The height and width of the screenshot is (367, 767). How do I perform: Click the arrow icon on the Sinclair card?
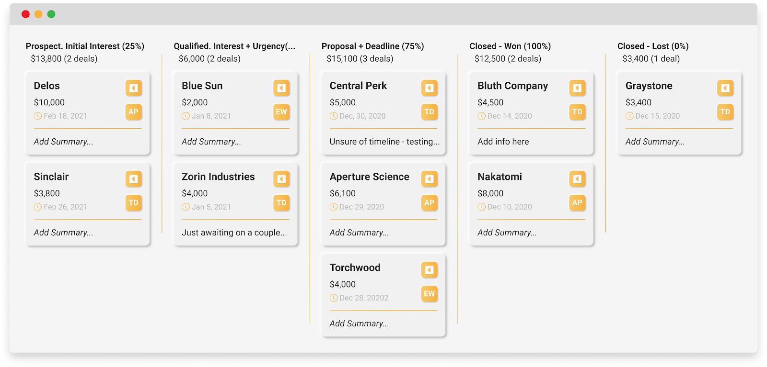click(x=133, y=179)
